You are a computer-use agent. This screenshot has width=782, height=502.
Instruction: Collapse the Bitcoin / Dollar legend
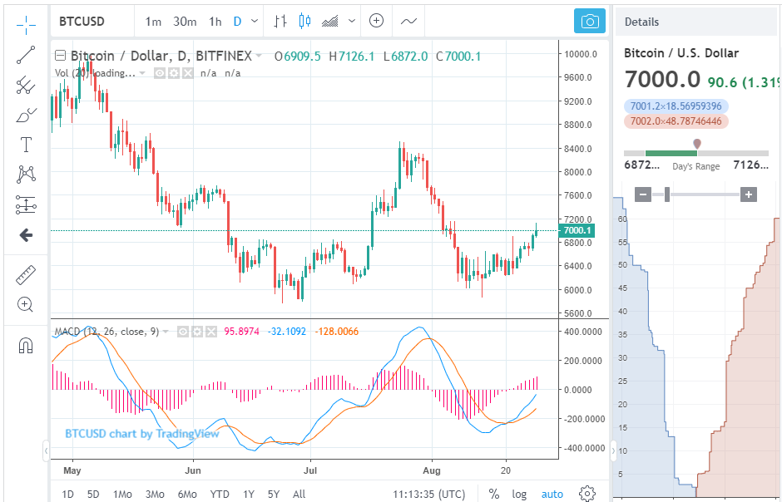point(60,57)
